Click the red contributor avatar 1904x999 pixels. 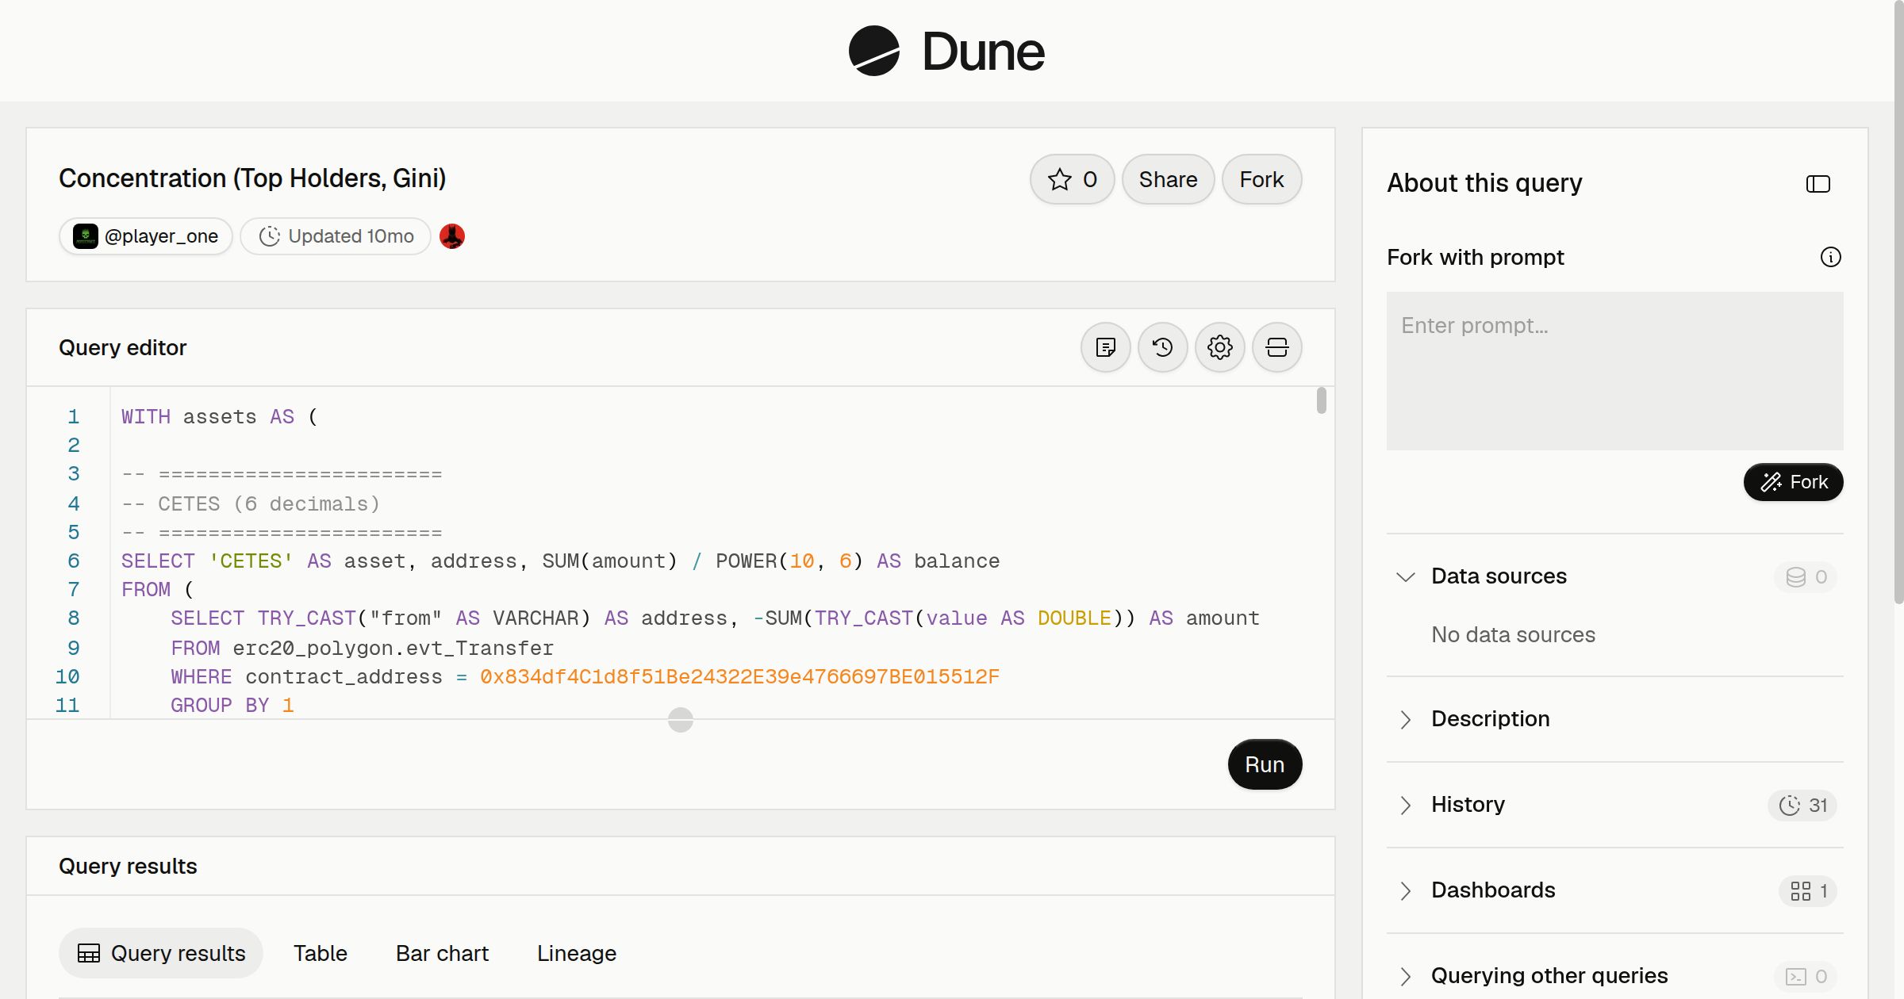452,236
